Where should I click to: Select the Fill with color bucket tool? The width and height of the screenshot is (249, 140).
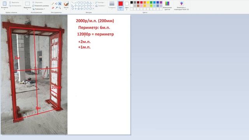tap(56, 3)
